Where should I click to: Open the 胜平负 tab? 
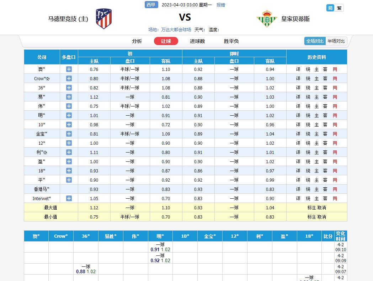[231, 41]
